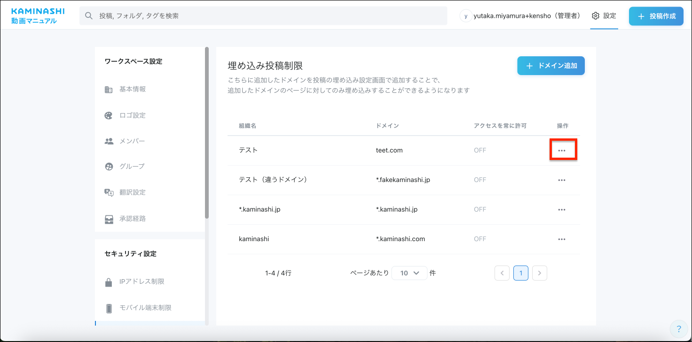Open the three-dot menu for *.kaminashi.com row

561,239
